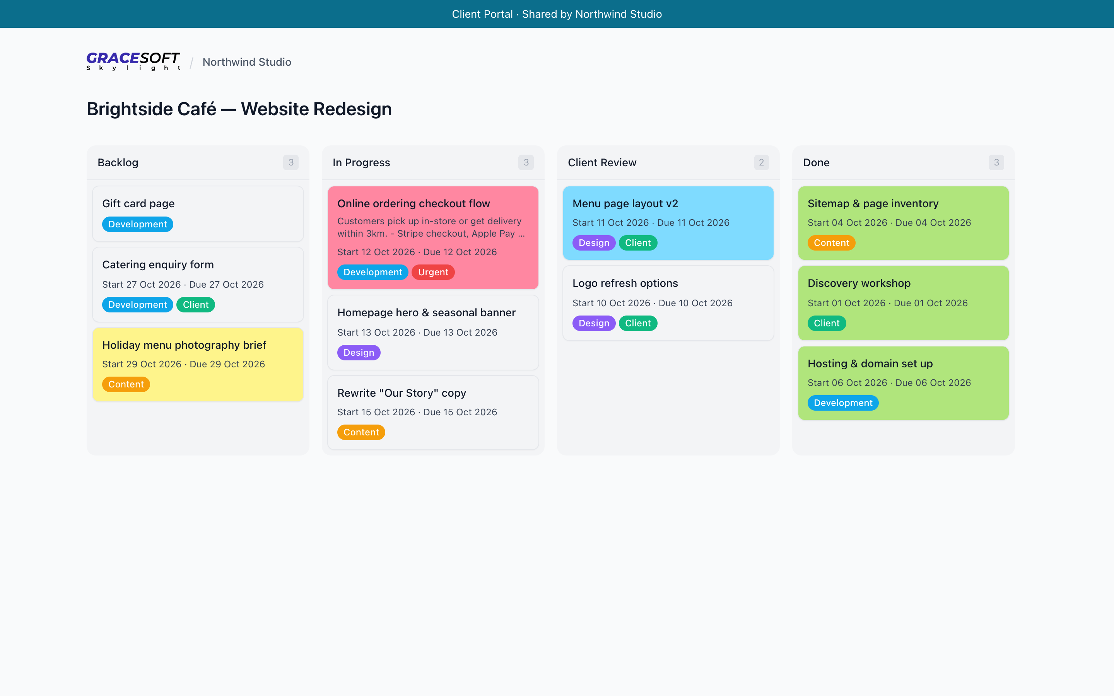Open the Rewrite "Our Story" copy card
The image size is (1114, 696).
pyautogui.click(x=433, y=413)
